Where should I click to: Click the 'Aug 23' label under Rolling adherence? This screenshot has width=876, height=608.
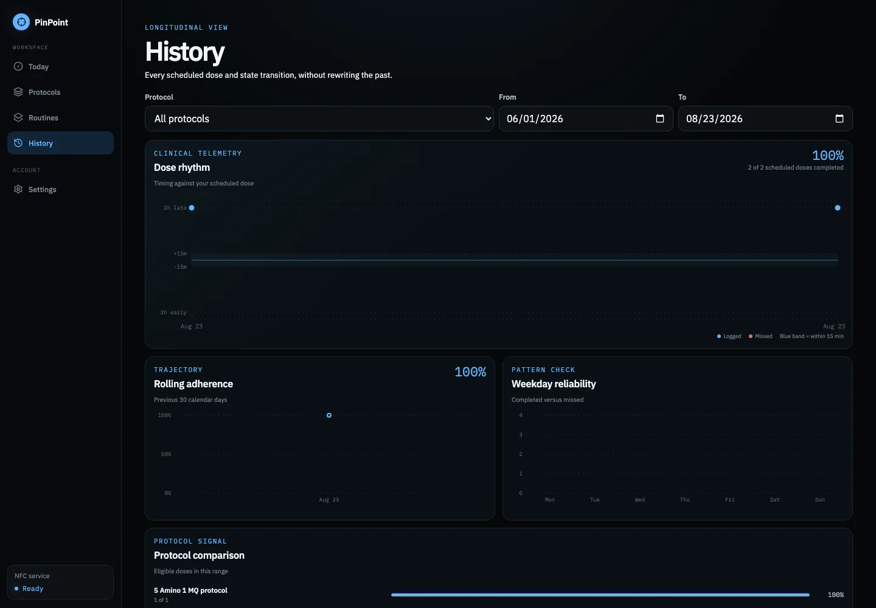coord(329,500)
